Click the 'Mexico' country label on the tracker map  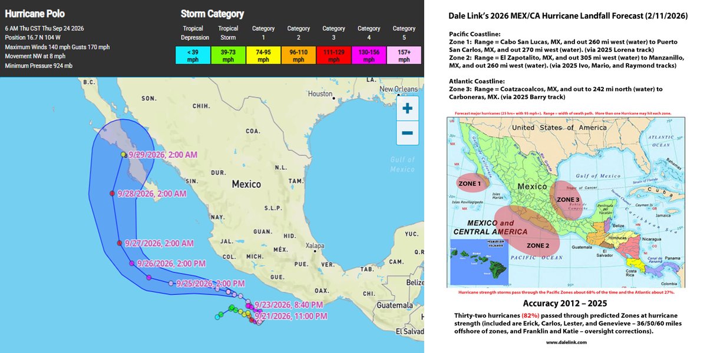[x=246, y=184]
